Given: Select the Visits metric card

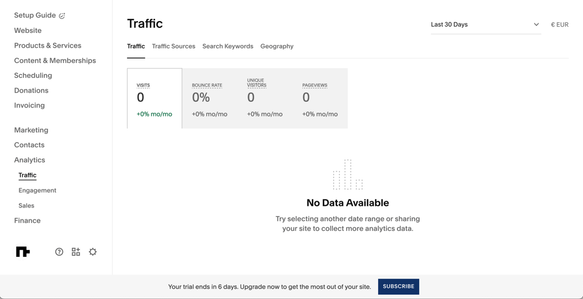Looking at the screenshot, I should click(155, 98).
